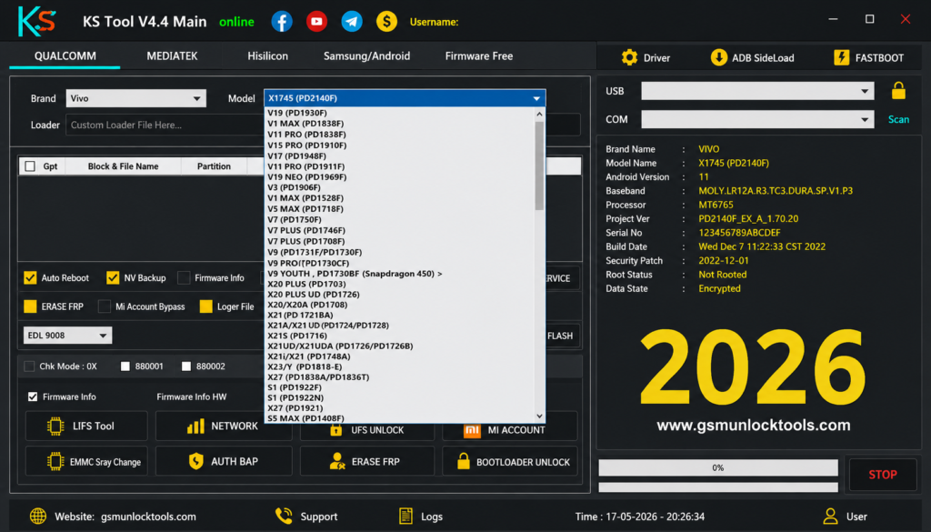Open the YouTube channel icon
Screen dimensions: 931x532
[316, 22]
